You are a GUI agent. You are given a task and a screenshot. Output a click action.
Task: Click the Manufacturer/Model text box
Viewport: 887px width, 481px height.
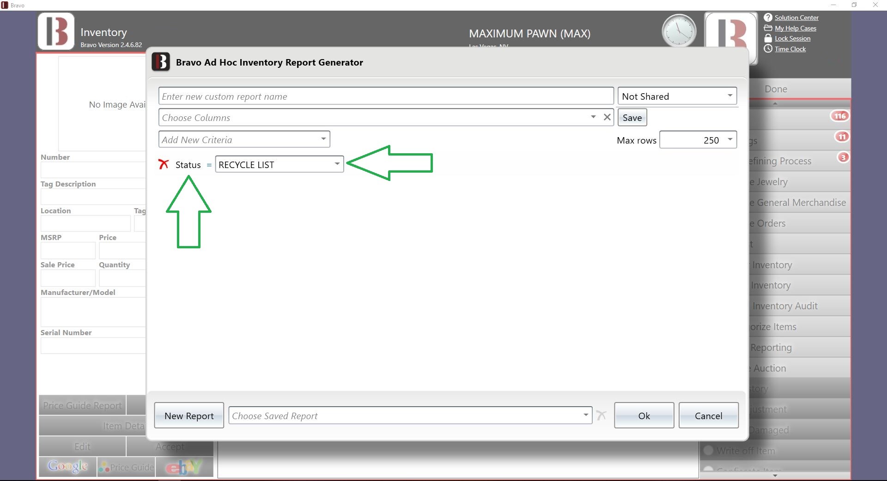click(93, 312)
